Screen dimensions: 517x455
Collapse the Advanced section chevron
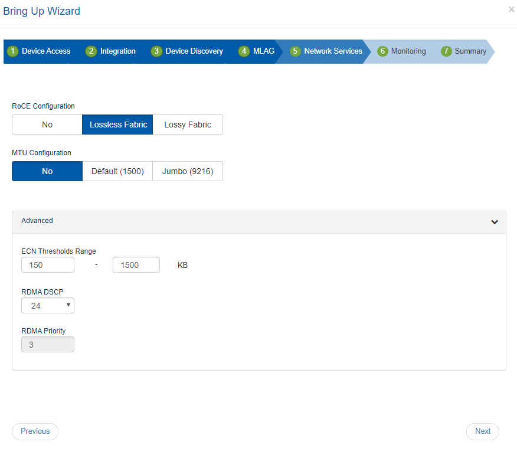tap(495, 222)
